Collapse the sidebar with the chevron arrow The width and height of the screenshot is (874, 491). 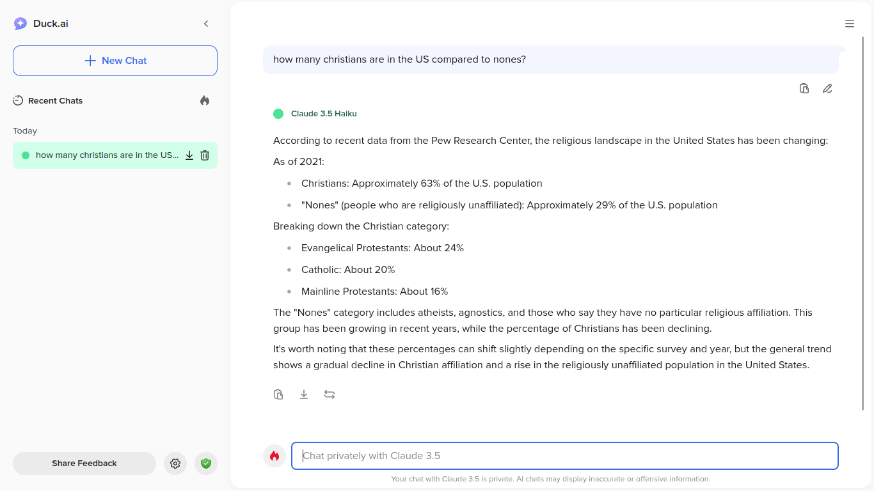coord(206,24)
